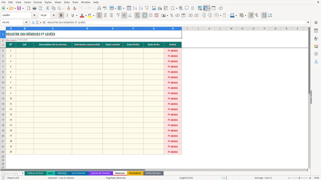Open the underline style dropdown arrow
This screenshot has width=321, height=180.
click(77, 15)
